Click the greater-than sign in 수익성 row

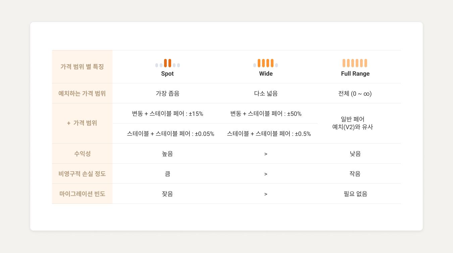[x=266, y=154]
